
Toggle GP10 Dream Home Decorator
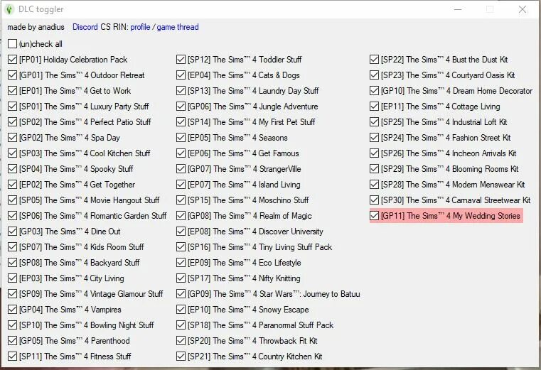click(x=375, y=91)
